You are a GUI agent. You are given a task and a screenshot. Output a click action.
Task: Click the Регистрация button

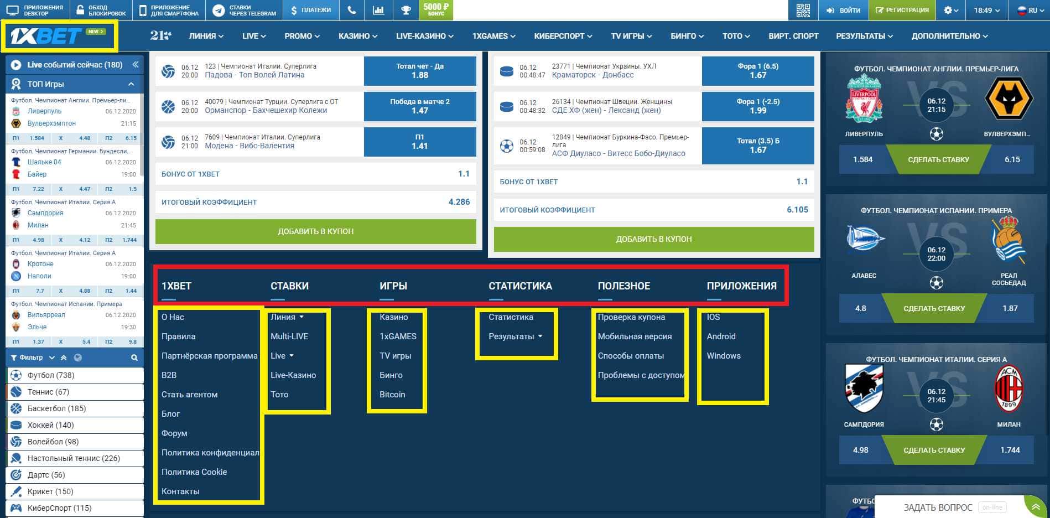[902, 10]
